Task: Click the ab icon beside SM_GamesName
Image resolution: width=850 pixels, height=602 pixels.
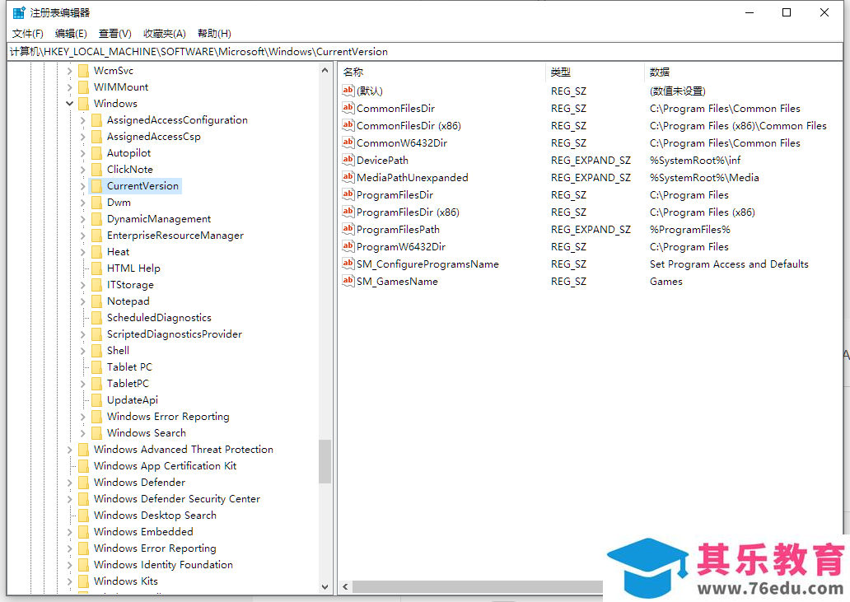Action: pyautogui.click(x=348, y=281)
